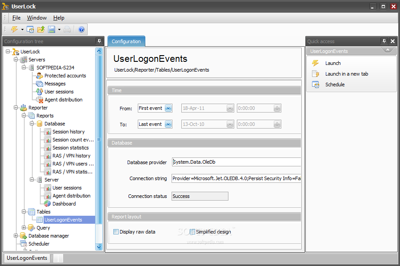Image resolution: width=400 pixels, height=266 pixels.
Task: Open the Dashboard pie chart icon
Action: [48, 204]
